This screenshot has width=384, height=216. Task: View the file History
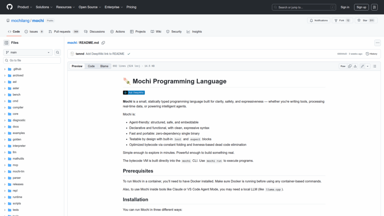pyautogui.click(x=371, y=54)
